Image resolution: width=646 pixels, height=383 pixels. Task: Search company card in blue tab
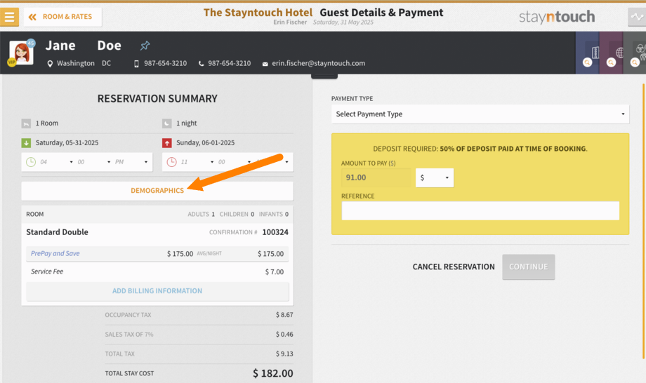point(588,62)
